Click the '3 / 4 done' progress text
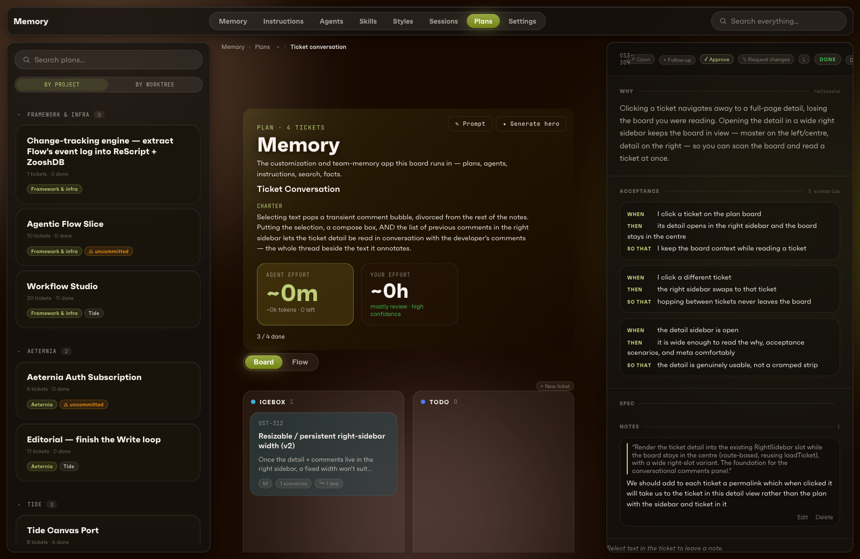The width and height of the screenshot is (860, 559). click(x=271, y=337)
